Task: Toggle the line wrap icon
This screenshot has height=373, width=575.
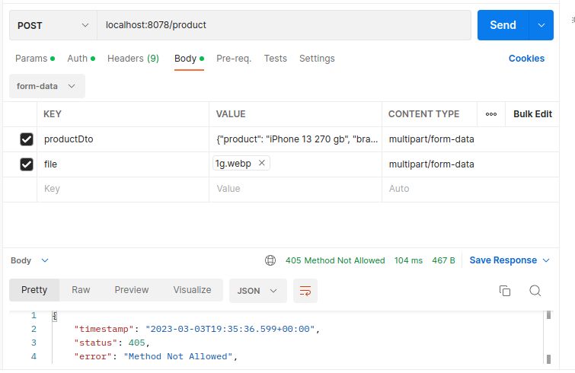Action: [305, 291]
